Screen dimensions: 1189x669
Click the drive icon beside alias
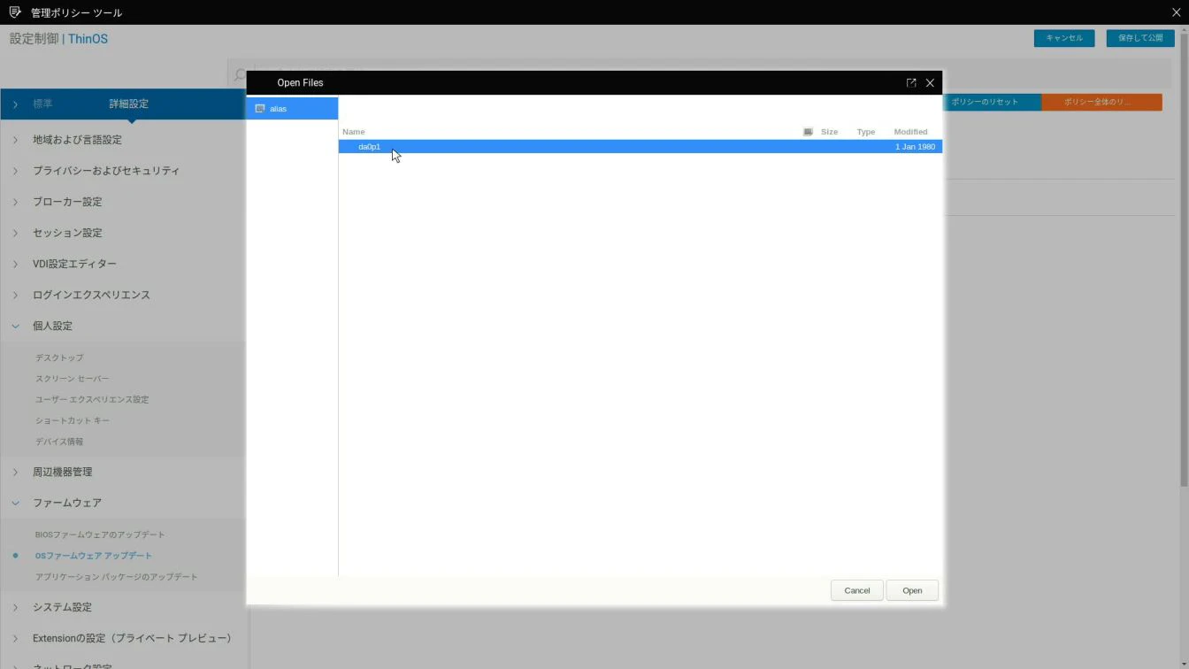click(260, 108)
